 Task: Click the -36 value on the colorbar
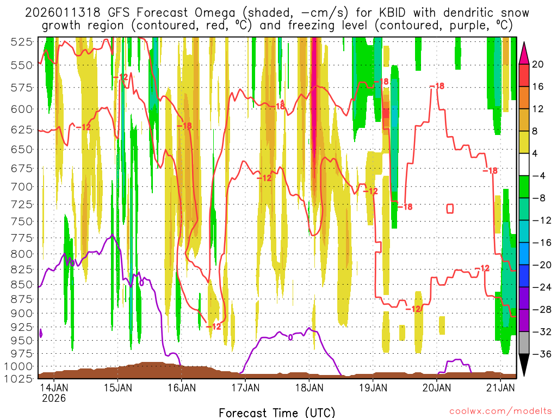541,354
